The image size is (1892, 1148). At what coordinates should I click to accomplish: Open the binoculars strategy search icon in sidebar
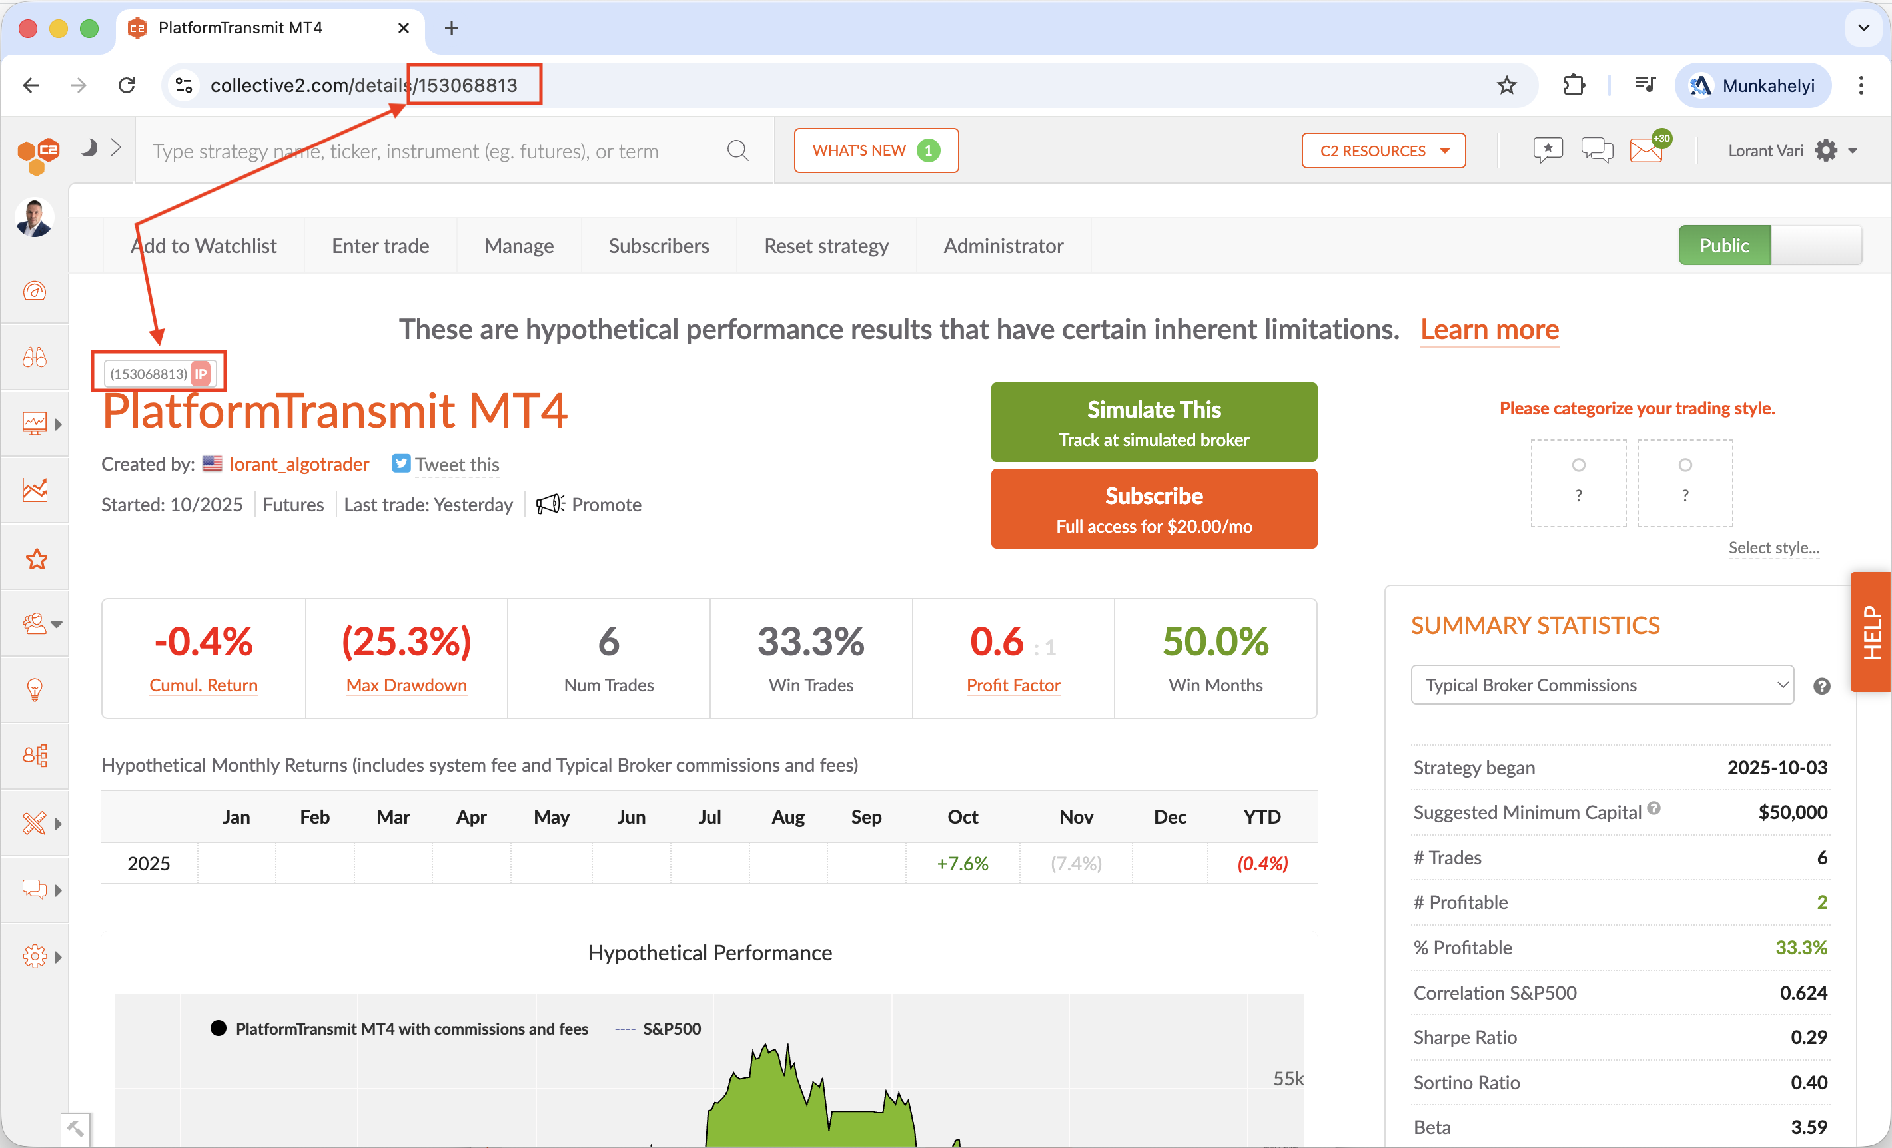click(x=35, y=357)
